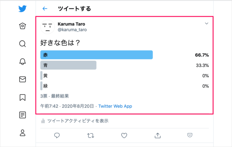Click the 赤 poll result bar
The image size is (232, 147).
(96, 55)
